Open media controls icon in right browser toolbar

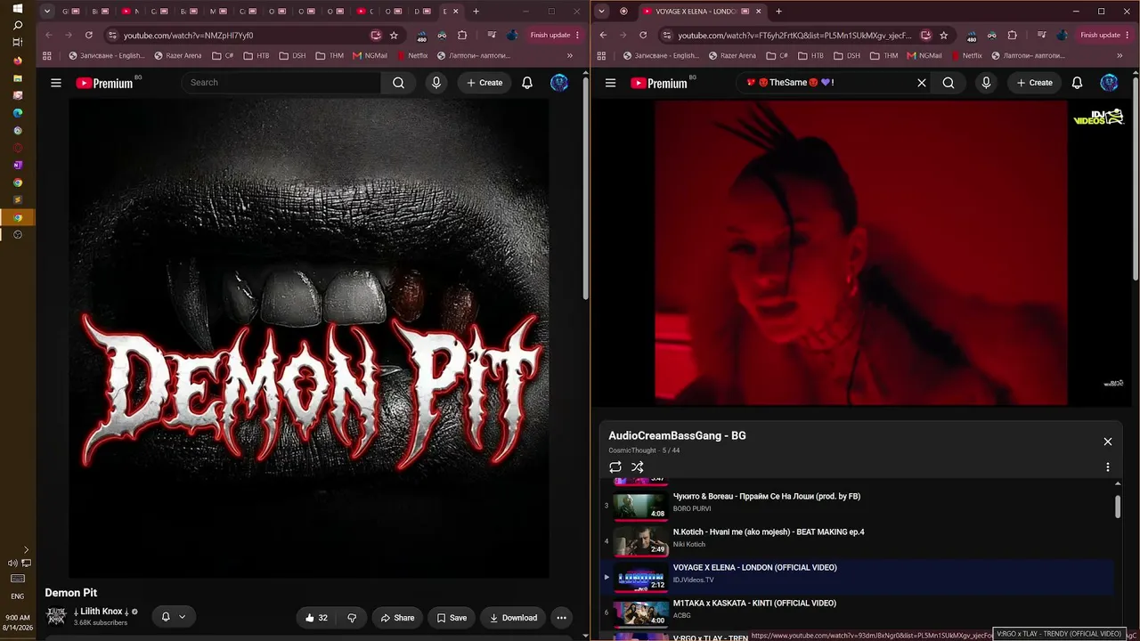1041,36
